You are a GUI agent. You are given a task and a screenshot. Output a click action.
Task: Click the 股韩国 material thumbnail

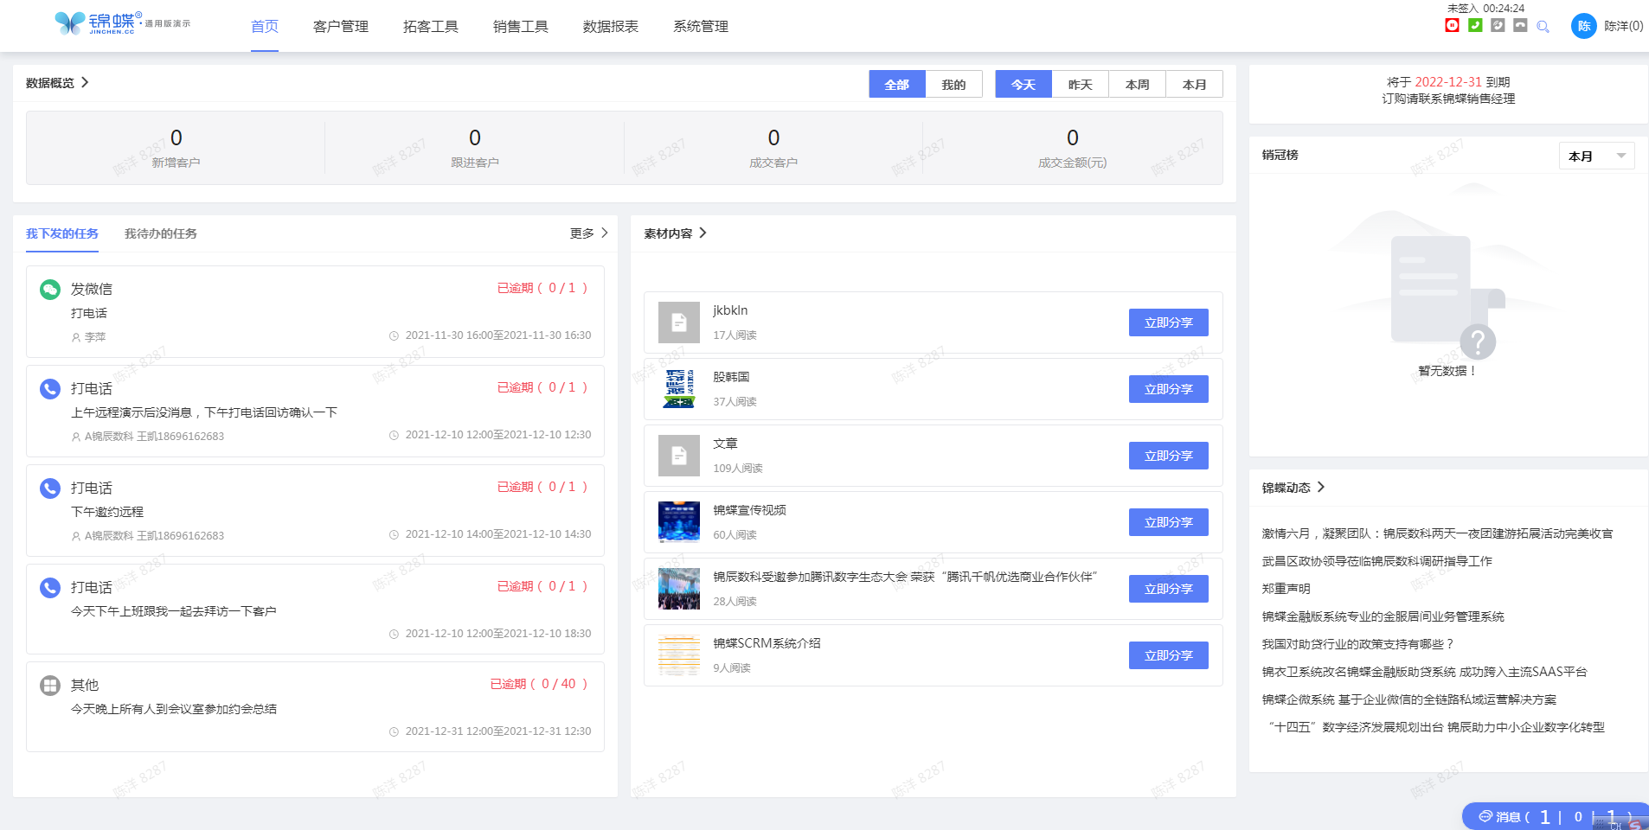pos(679,389)
